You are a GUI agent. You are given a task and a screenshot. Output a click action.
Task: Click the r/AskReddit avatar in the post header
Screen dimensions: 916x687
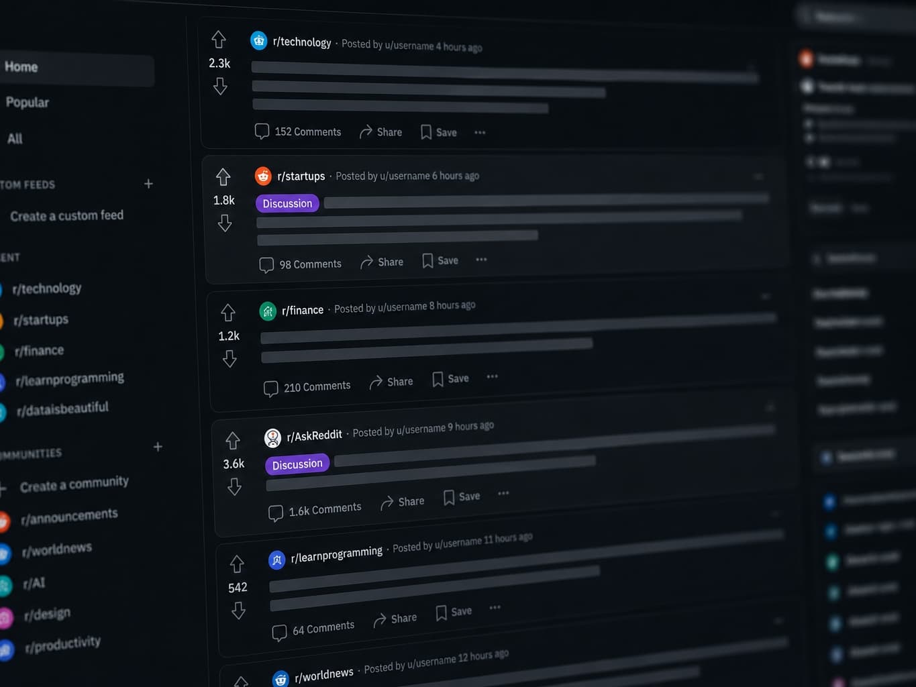[x=272, y=438]
